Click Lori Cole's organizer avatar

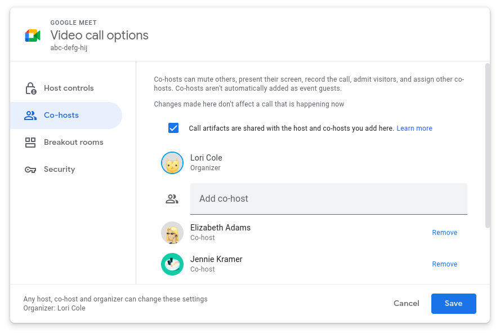(172, 163)
